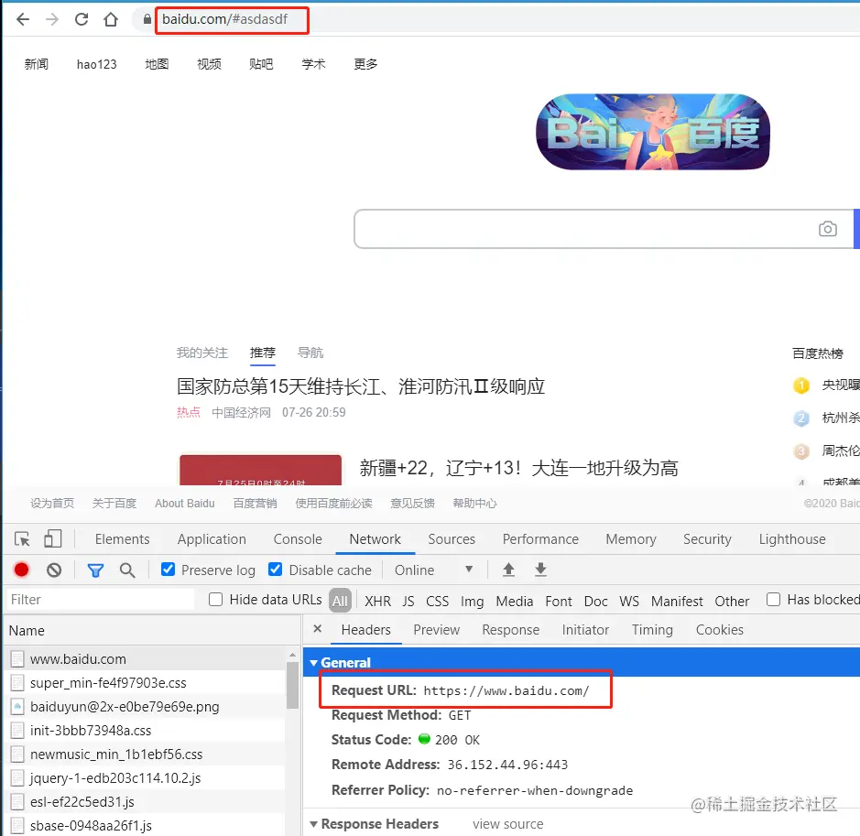Screen dimensions: 860x836
Task: Open the Application panel tab
Action: click(x=212, y=539)
